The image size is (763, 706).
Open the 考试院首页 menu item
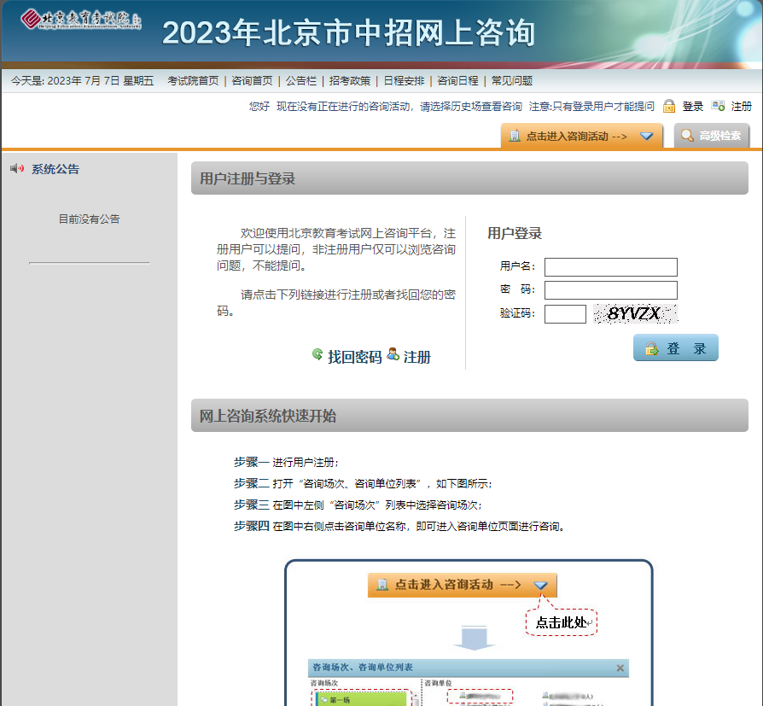(193, 81)
